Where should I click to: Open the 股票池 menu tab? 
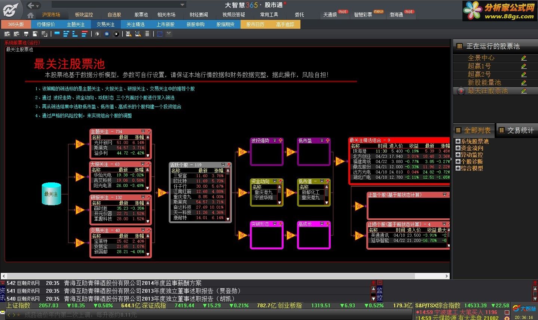point(141,15)
